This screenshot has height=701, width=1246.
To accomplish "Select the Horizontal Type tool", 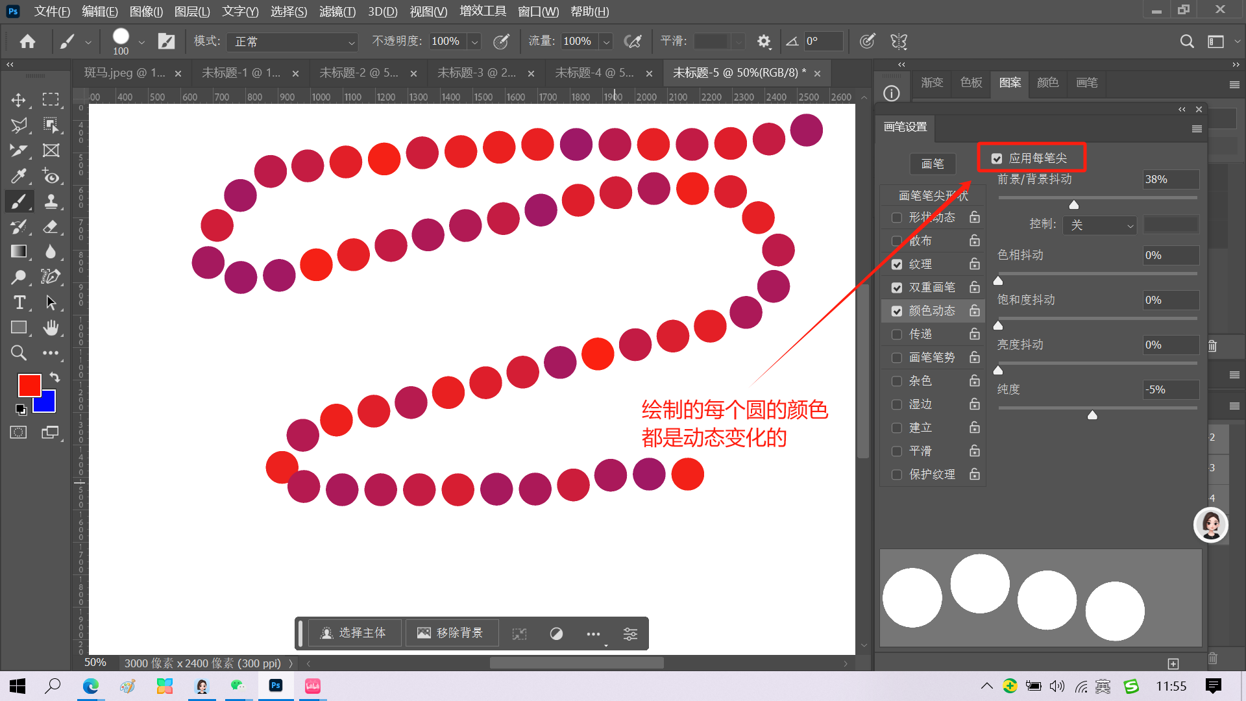I will (x=19, y=302).
